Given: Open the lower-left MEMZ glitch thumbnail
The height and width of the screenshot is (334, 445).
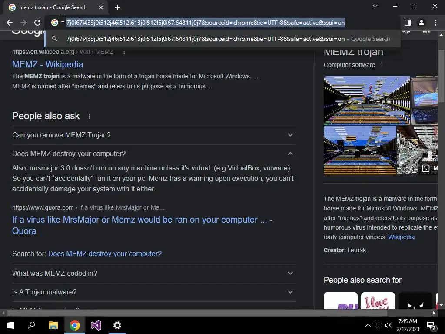Looking at the screenshot, I should point(360,150).
